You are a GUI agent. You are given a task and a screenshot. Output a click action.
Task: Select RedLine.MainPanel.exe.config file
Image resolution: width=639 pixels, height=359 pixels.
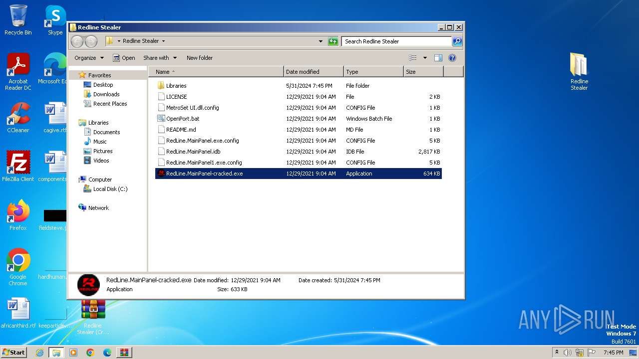[x=299, y=141]
